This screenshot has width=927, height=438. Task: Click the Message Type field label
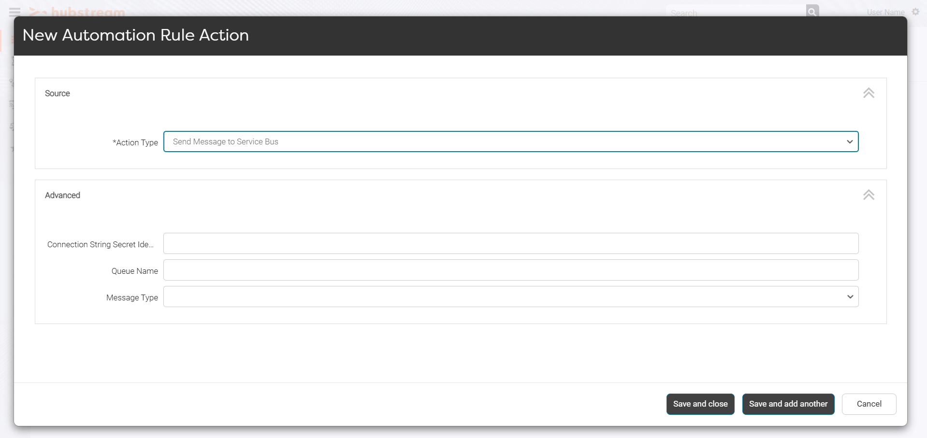click(x=132, y=297)
